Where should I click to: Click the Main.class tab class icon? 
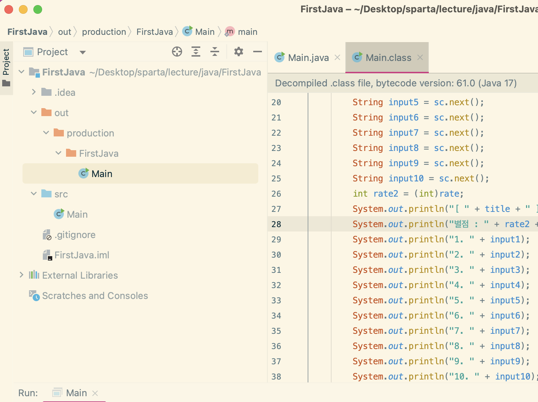[357, 57]
